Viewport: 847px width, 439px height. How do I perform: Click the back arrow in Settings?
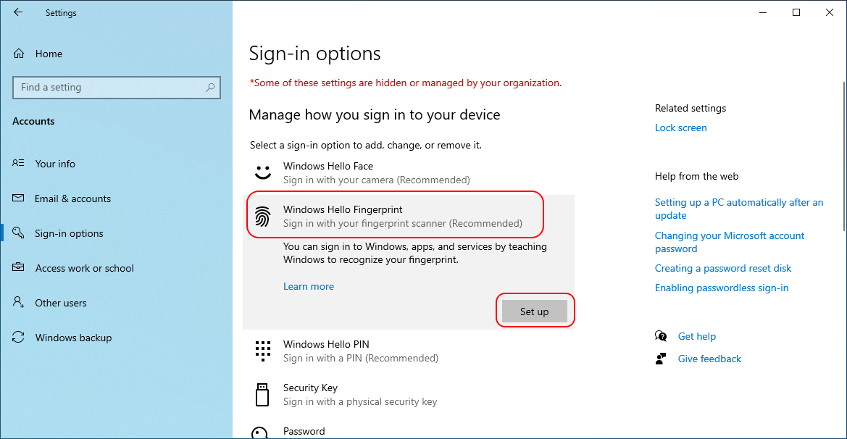click(x=18, y=12)
